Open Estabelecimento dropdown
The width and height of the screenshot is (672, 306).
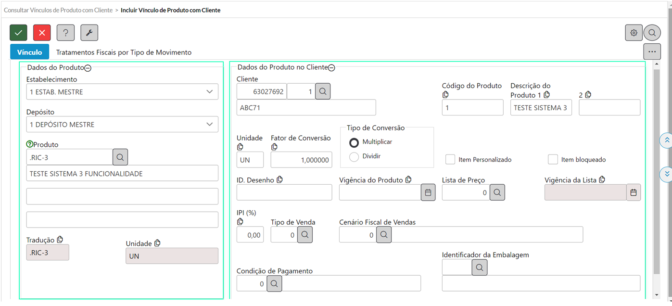click(x=122, y=92)
